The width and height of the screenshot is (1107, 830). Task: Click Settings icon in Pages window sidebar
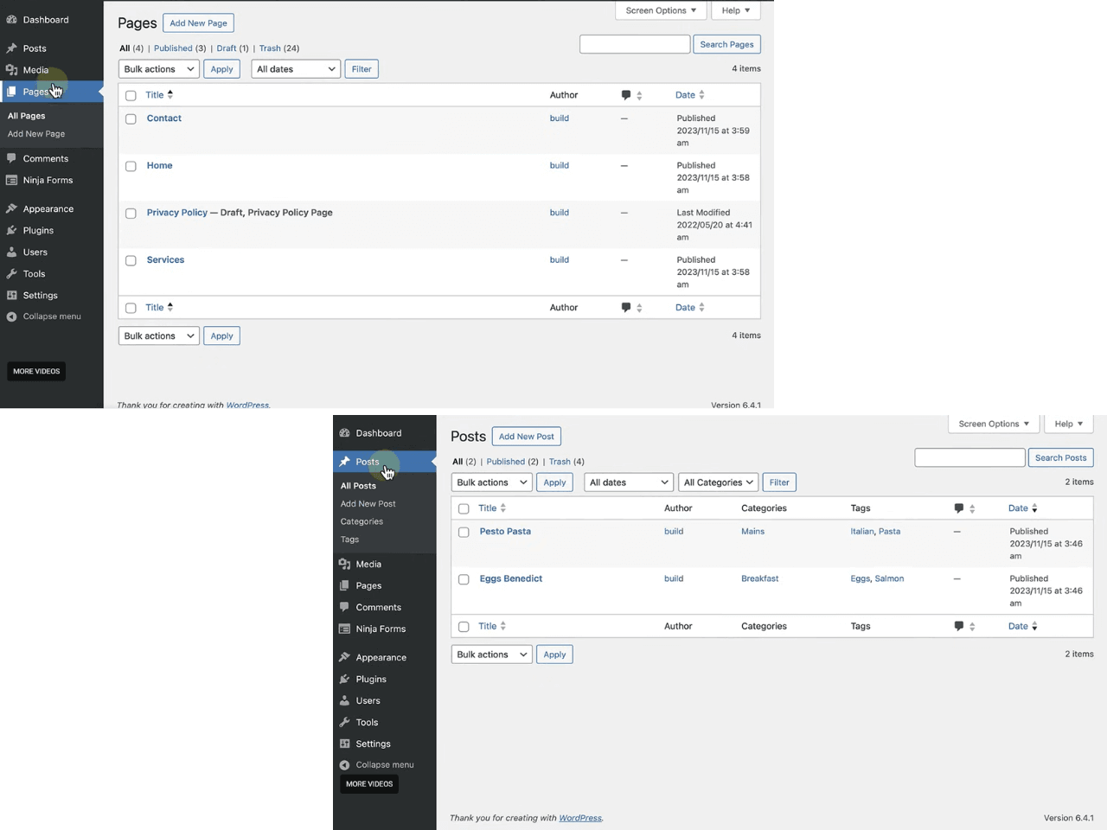click(11, 295)
